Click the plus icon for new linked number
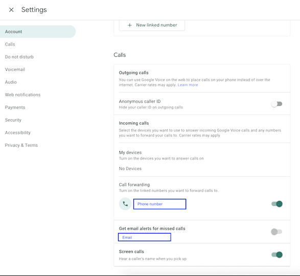This screenshot has height=276, width=300. pos(130,25)
